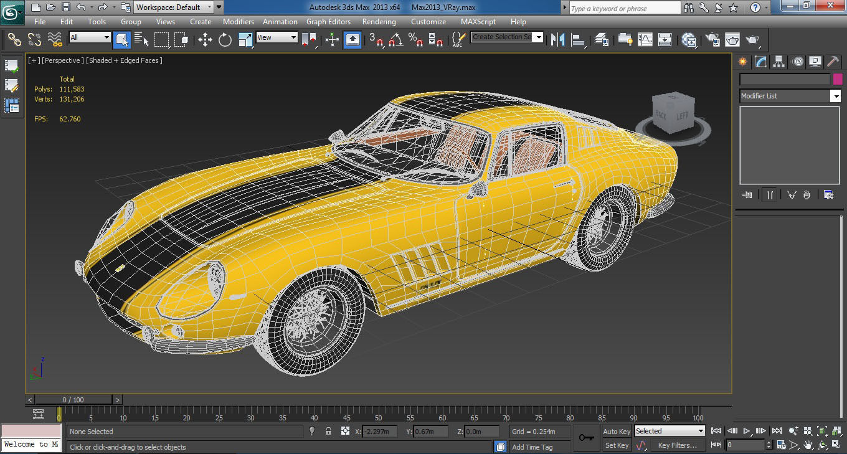
Task: Open the Utilities hammer panel
Action: 833,62
